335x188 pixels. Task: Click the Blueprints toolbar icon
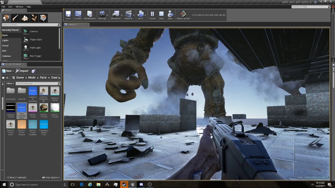click(116, 15)
